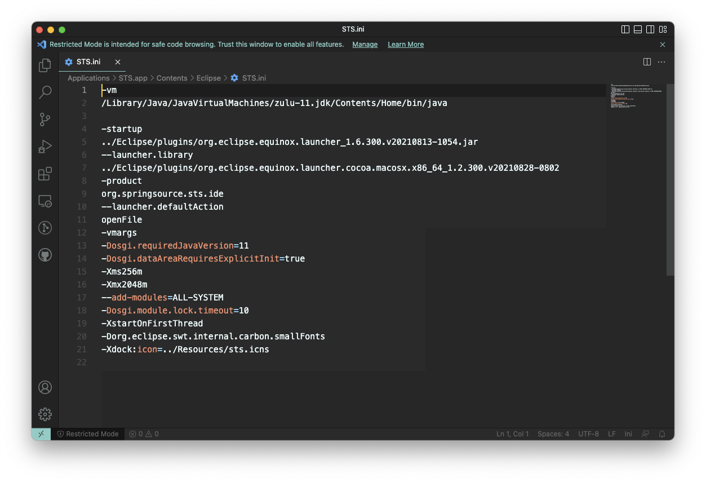Viewport: 706px width, 482px height.
Task: Open the Git Graph icon in activity bar
Action: 45,228
